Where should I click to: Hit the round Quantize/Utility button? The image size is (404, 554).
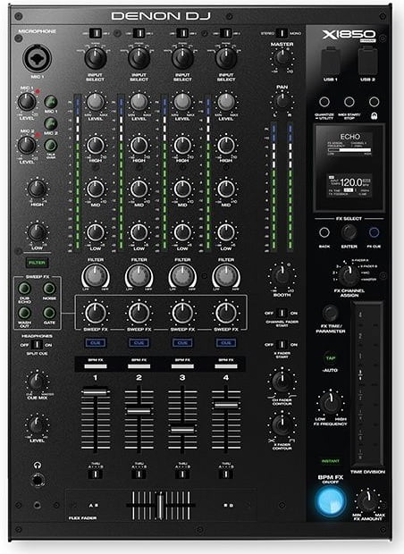[324, 102]
